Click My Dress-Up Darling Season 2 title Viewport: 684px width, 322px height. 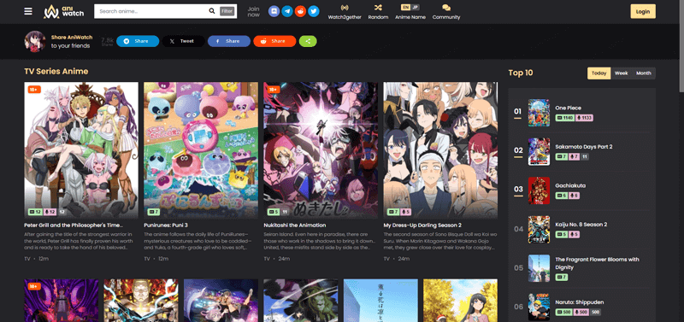tap(422, 225)
